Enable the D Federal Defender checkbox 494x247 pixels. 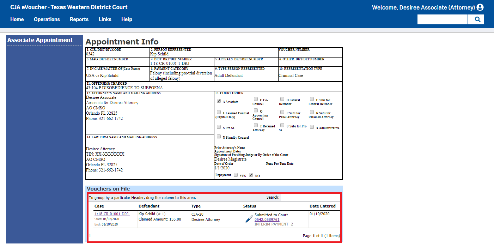pos(282,99)
